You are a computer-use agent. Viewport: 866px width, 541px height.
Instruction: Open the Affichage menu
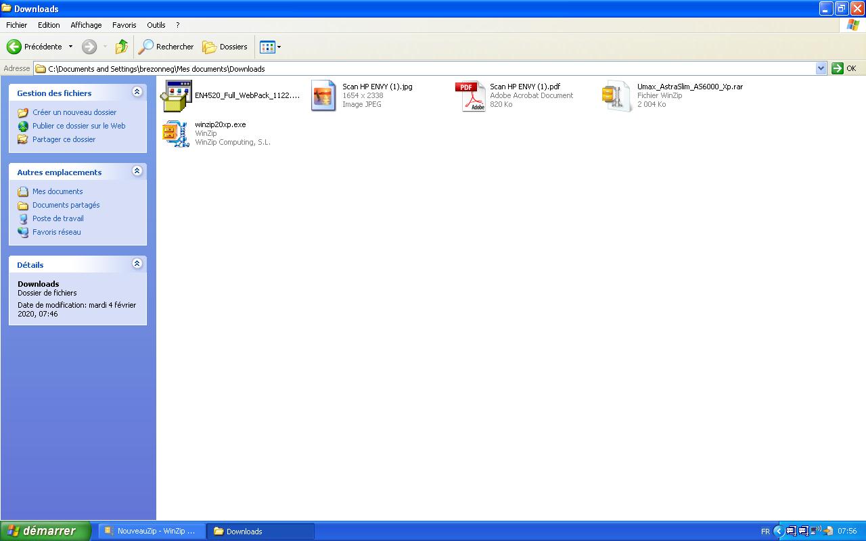pos(86,25)
